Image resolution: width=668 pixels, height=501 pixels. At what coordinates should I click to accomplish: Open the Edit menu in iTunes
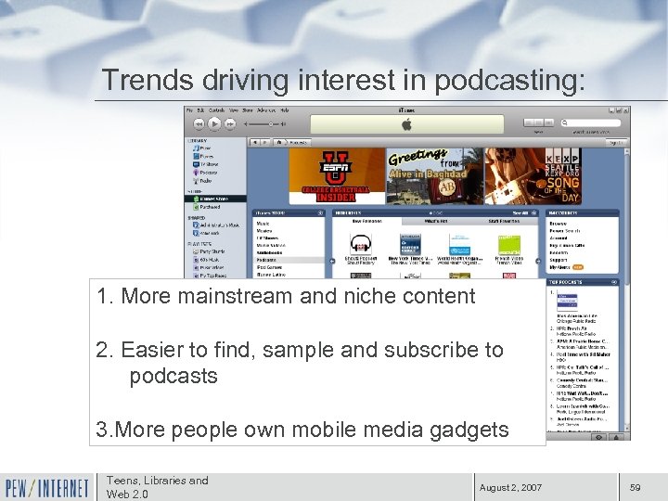coord(200,109)
